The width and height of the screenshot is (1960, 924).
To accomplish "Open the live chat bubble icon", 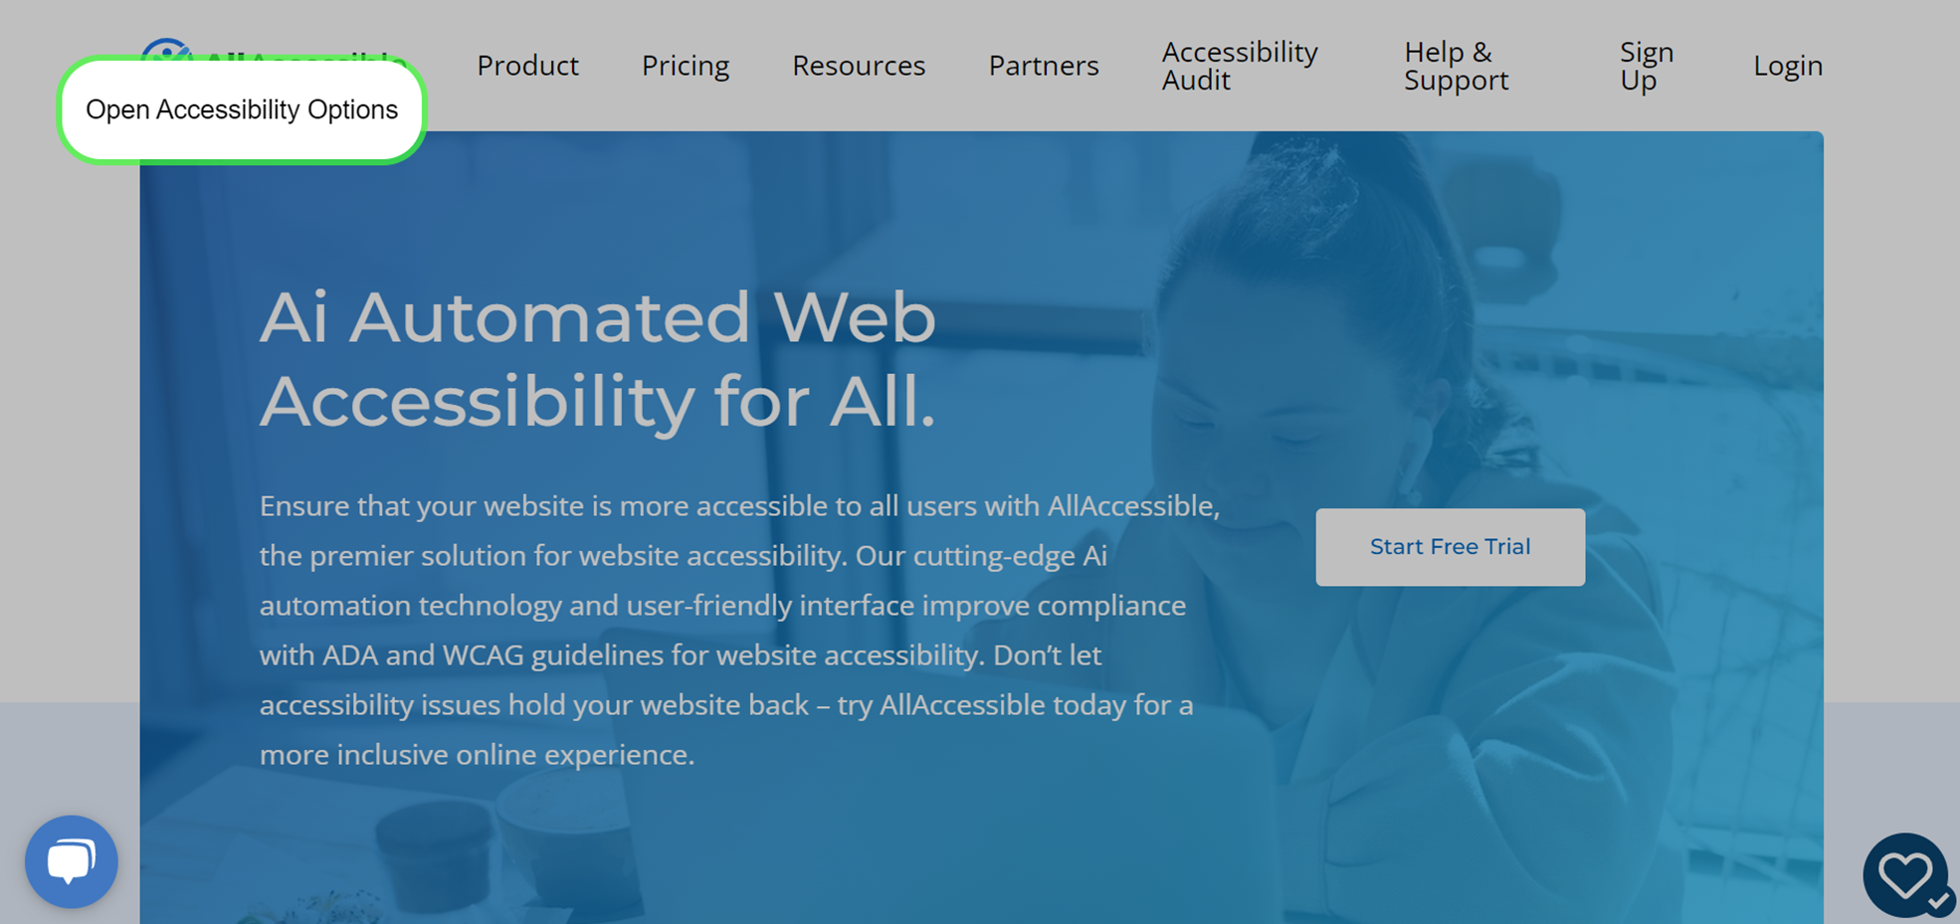I will [72, 861].
